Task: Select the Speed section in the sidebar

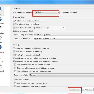Action: click(1, 40)
